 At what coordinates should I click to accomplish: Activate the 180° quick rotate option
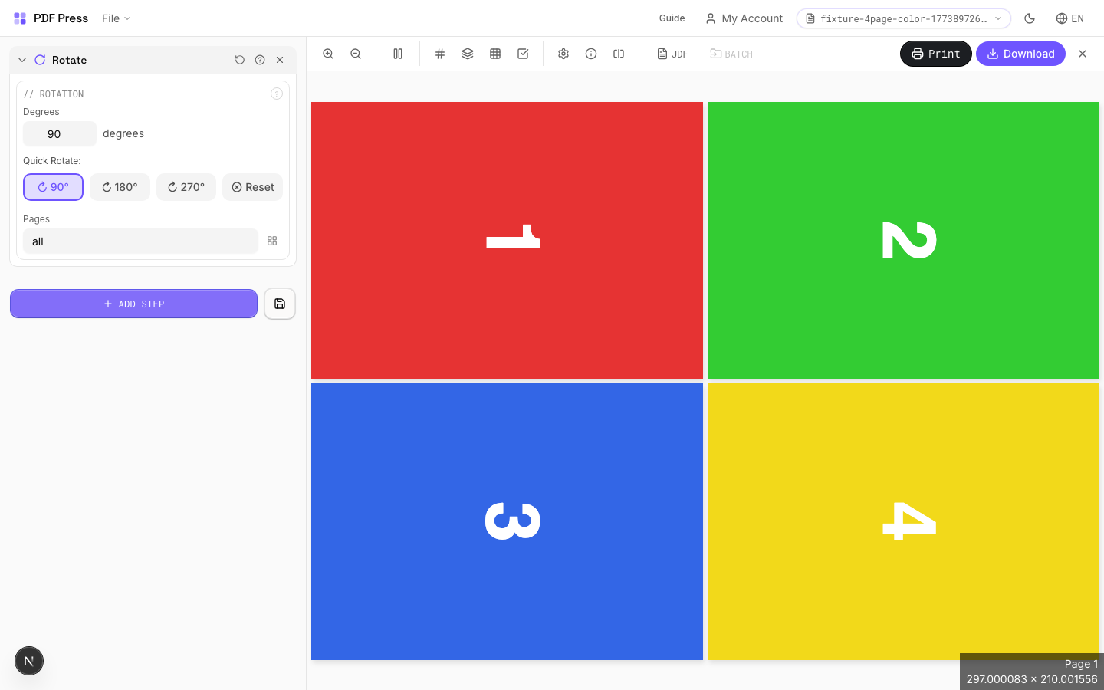[x=120, y=187]
